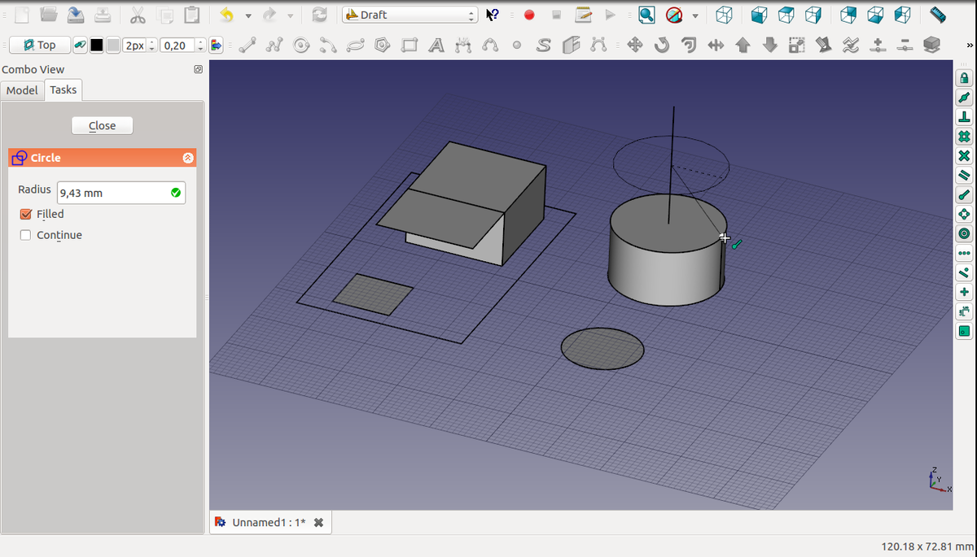Click the Radius input field
This screenshot has height=557, width=977.
pyautogui.click(x=112, y=193)
